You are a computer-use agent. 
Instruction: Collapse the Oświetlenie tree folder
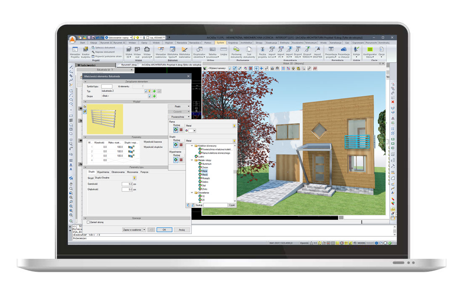pos(192,193)
